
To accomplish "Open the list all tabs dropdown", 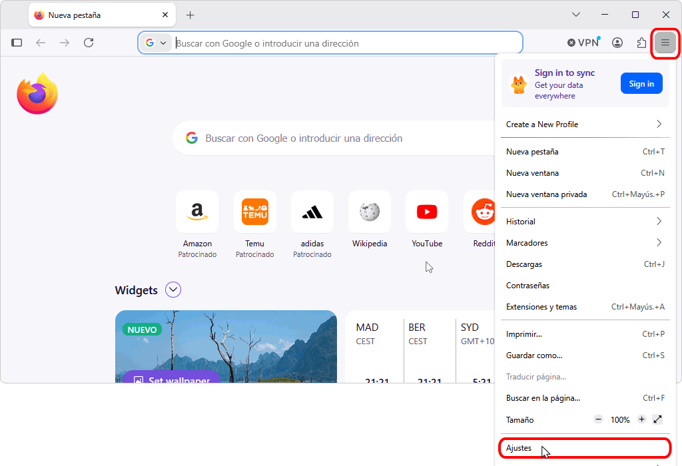I will (576, 15).
